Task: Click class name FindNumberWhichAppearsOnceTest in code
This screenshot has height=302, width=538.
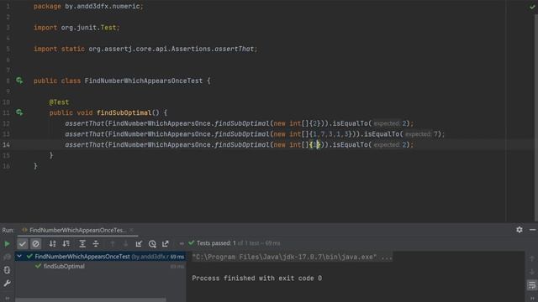Action: (x=144, y=81)
